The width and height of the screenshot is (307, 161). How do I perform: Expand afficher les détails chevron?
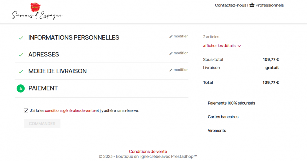click(239, 46)
